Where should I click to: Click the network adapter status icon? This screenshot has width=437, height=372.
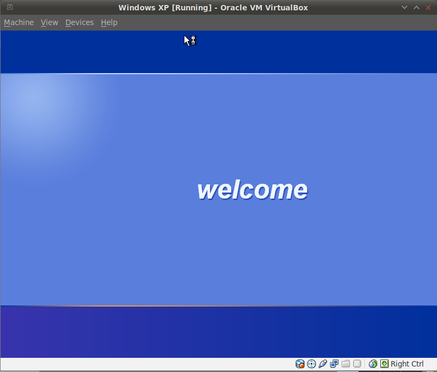point(334,364)
